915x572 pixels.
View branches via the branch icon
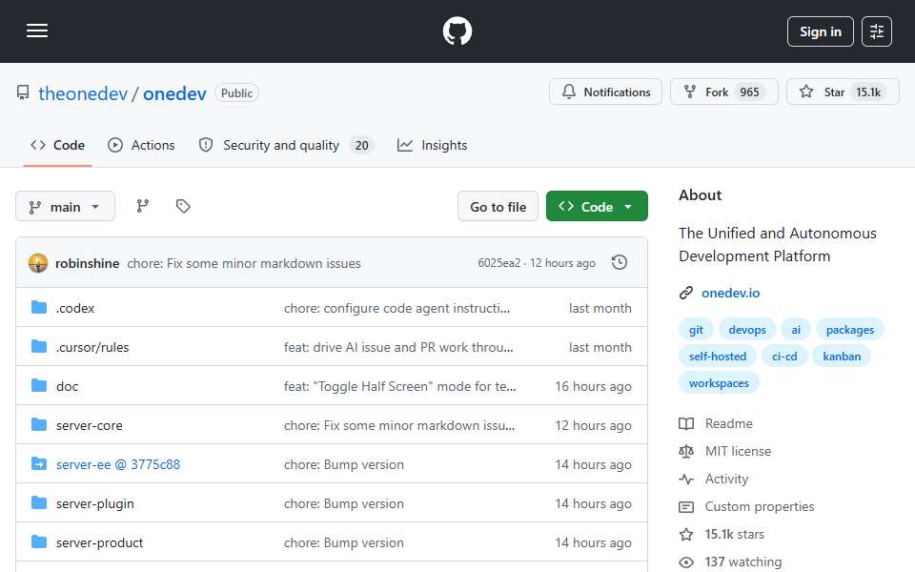[x=142, y=206]
